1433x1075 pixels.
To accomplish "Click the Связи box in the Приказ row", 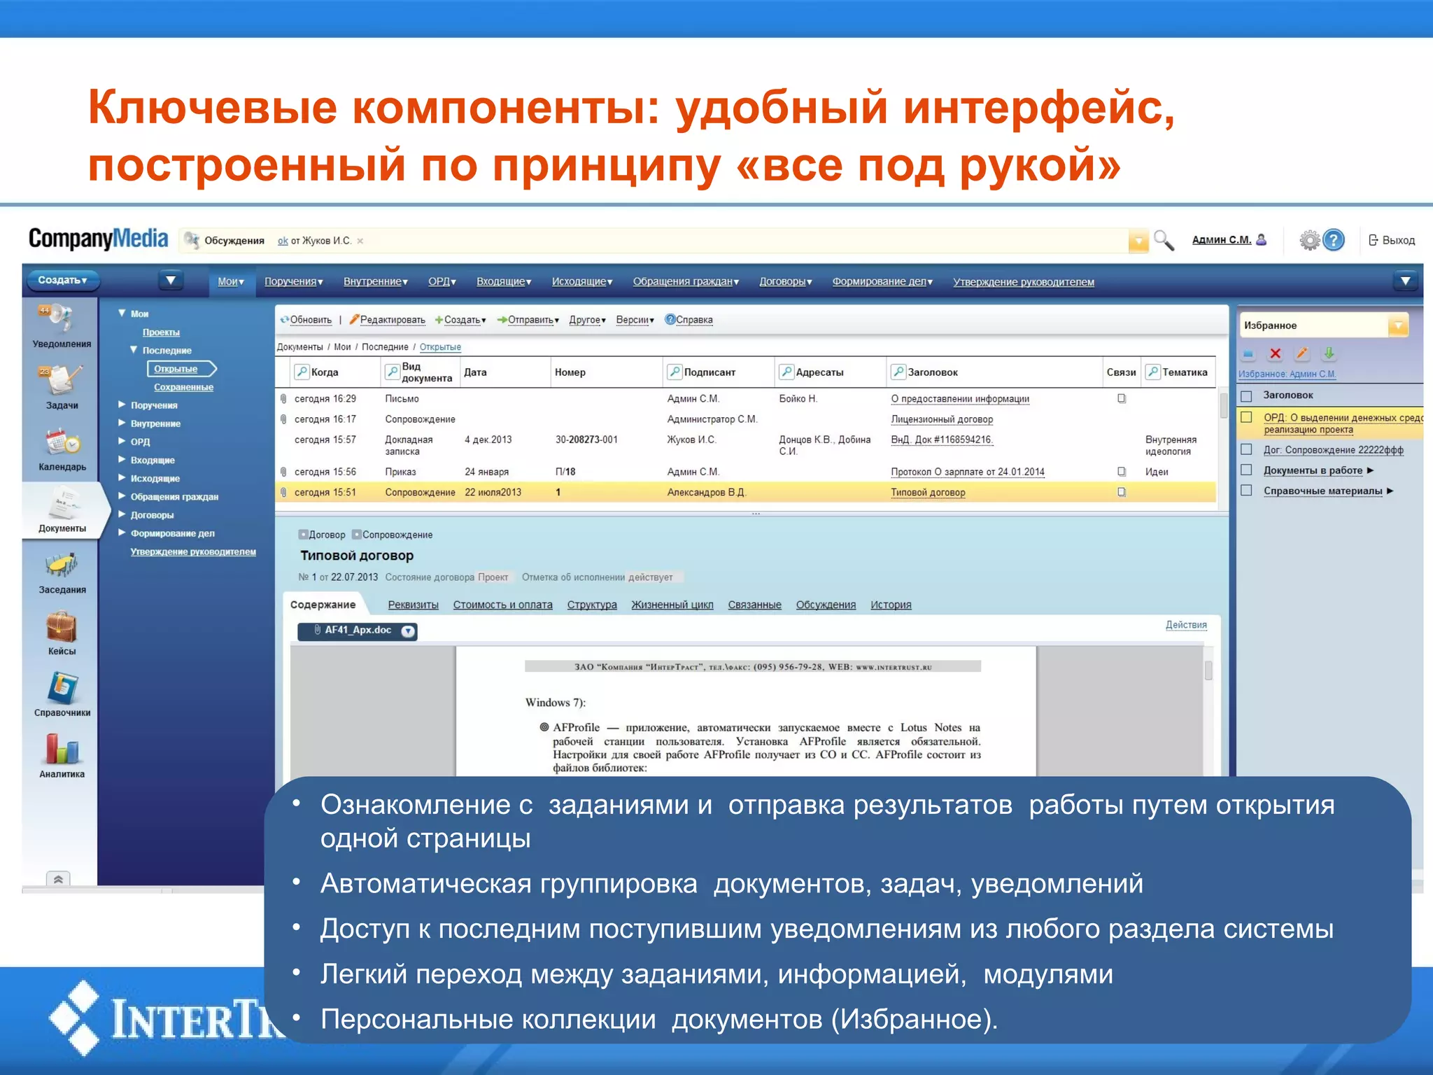I will 1122,471.
